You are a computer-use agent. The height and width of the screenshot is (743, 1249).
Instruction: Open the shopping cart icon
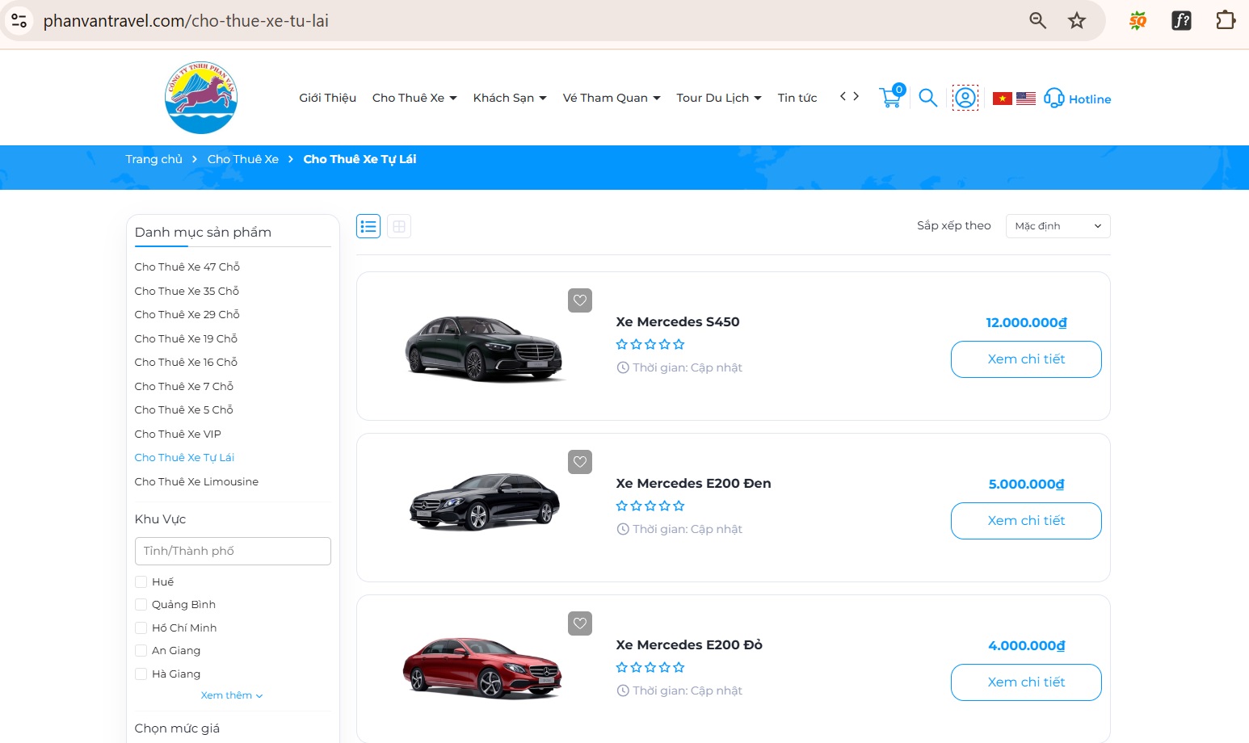[890, 97]
